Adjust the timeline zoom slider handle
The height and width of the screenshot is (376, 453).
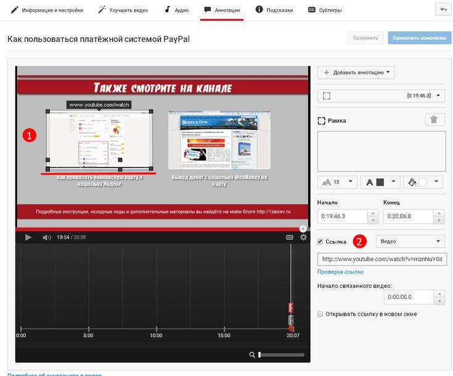[x=259, y=354]
